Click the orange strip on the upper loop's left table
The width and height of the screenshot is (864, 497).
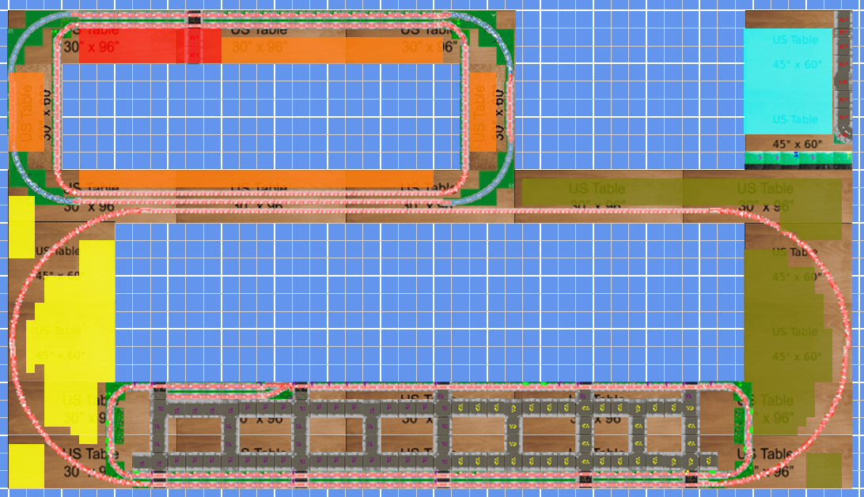[x=25, y=111]
